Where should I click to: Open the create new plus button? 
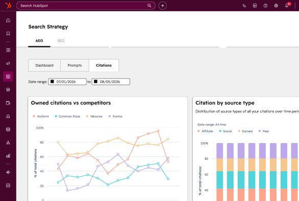pyautogui.click(x=163, y=6)
